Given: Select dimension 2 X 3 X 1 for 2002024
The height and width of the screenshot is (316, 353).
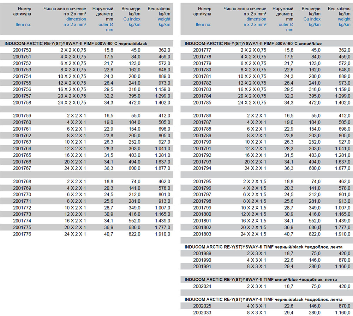Looking at the screenshot, I should (x=256, y=286).
